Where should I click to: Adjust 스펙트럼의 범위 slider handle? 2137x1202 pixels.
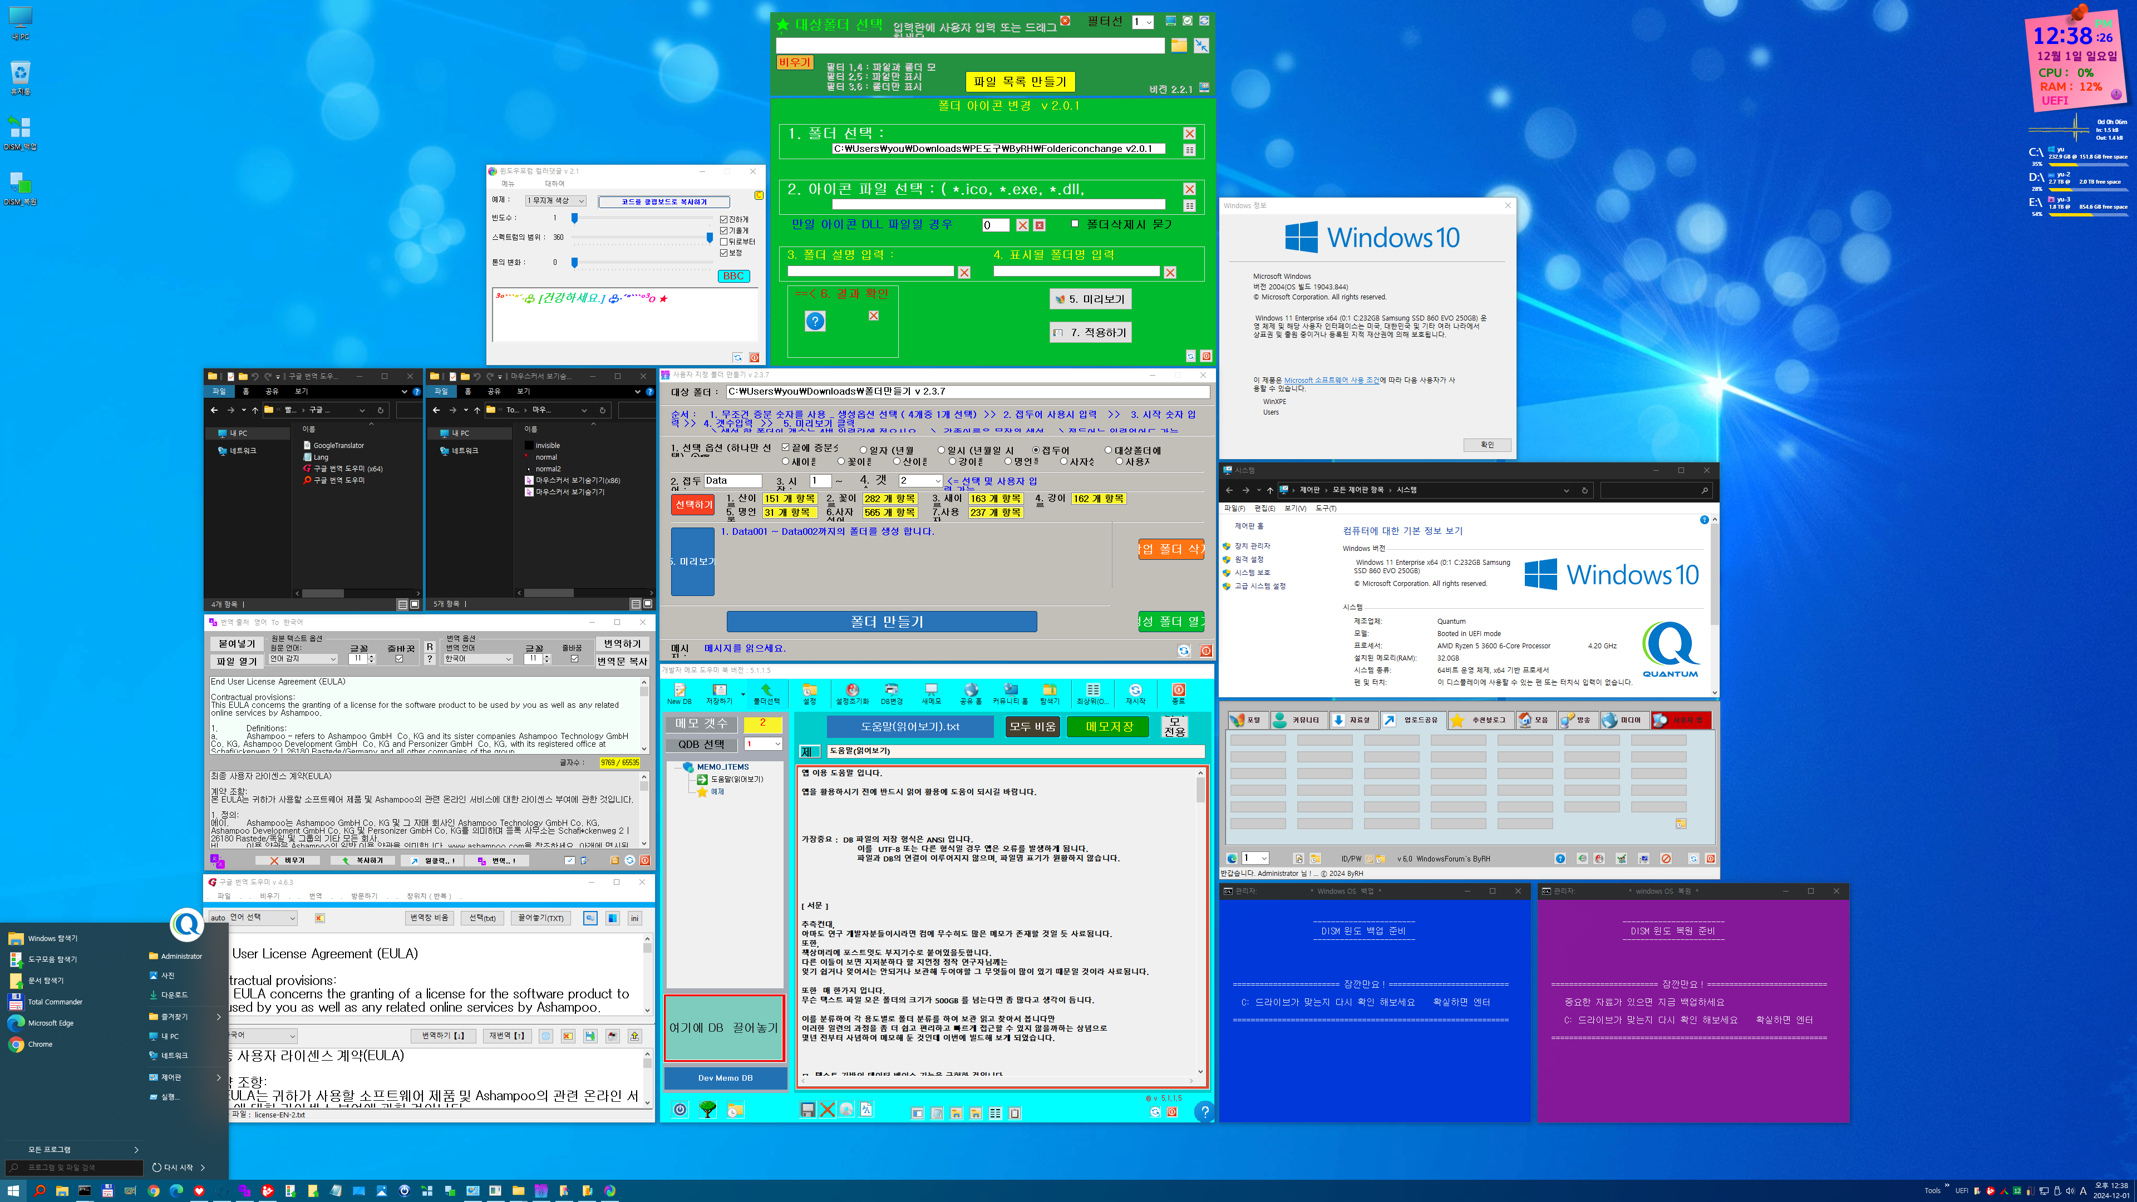coord(710,237)
